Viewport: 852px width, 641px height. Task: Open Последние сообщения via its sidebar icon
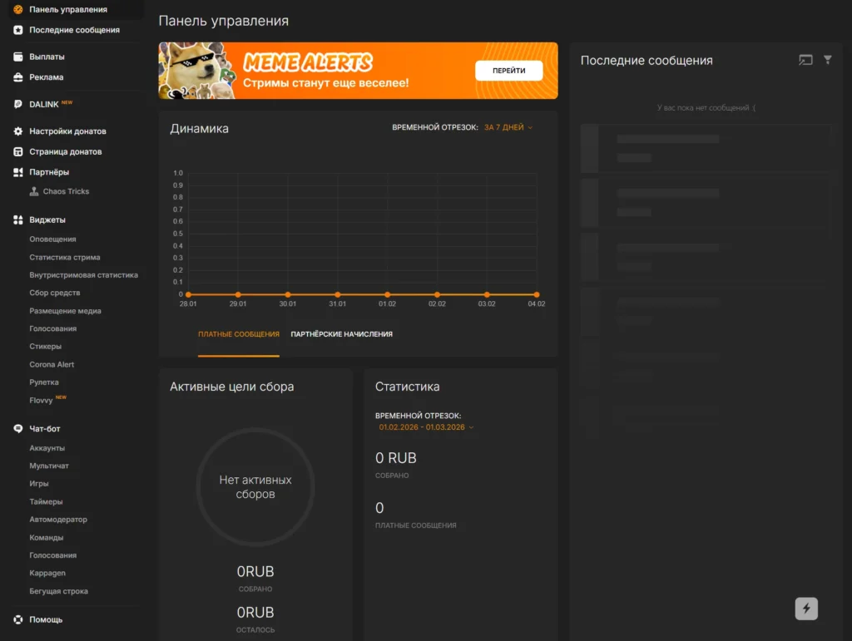pyautogui.click(x=18, y=30)
